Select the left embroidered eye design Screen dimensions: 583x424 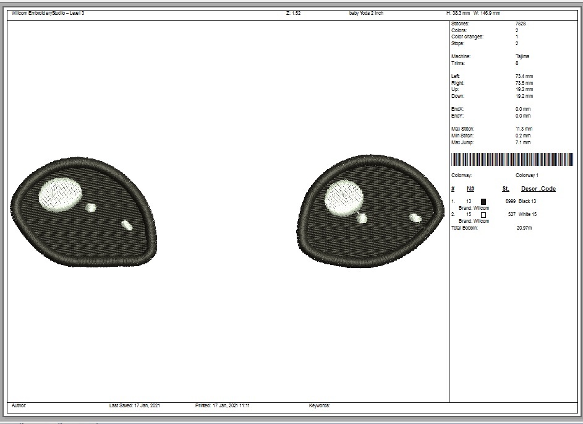83,212
